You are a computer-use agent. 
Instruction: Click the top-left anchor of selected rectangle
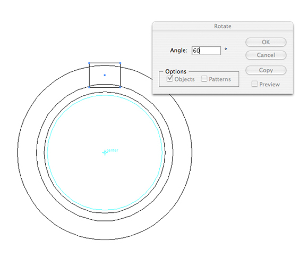click(89, 63)
